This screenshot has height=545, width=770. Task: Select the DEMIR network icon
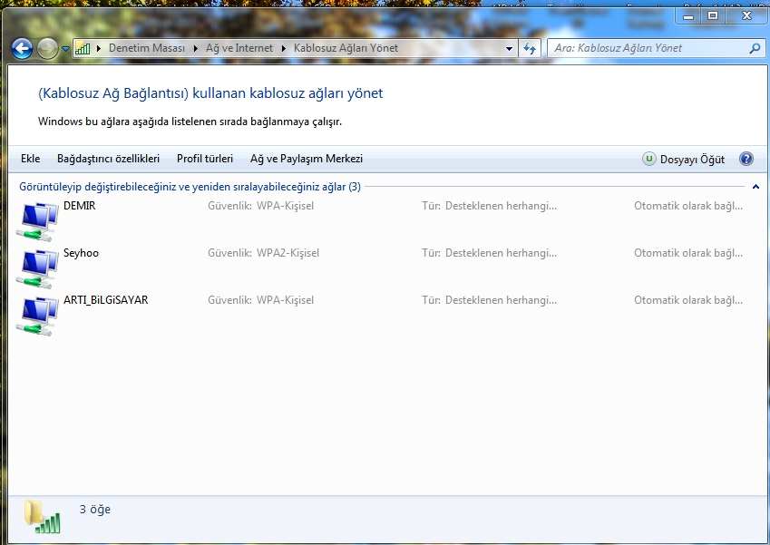click(x=37, y=221)
